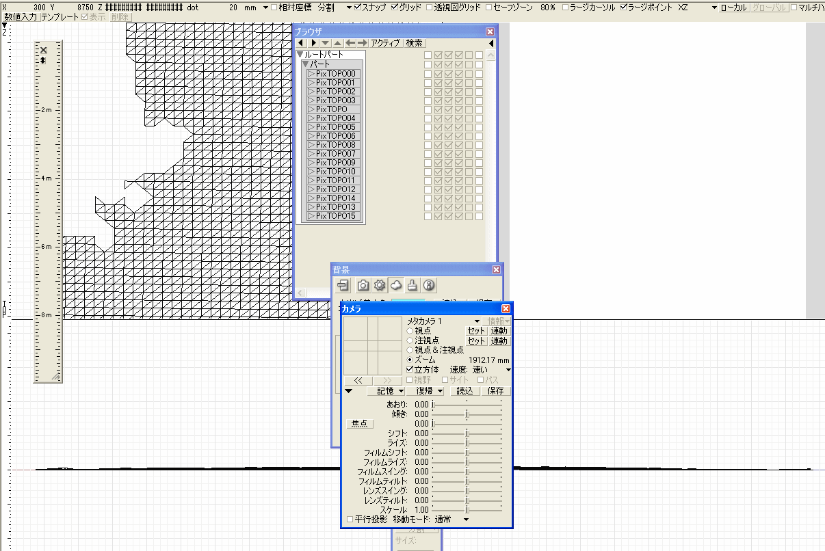Switch to the 数値入力 tab

tap(21, 17)
